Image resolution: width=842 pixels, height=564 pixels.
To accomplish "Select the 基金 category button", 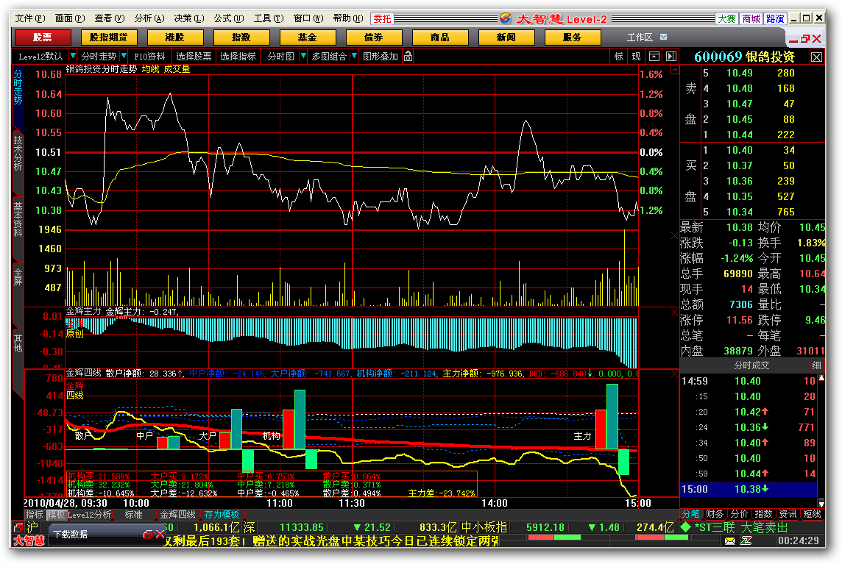I will point(308,37).
